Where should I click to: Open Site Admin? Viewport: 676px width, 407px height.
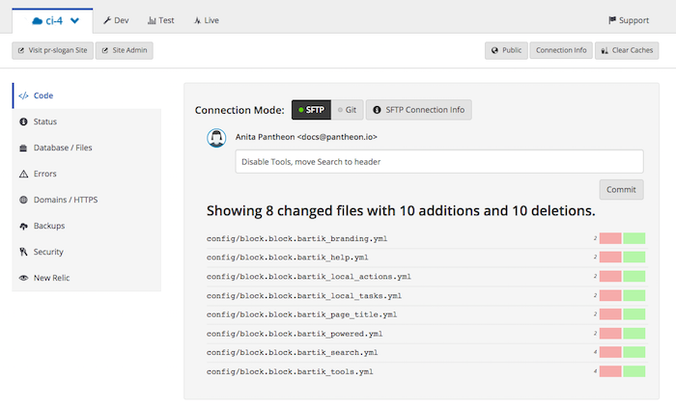125,50
